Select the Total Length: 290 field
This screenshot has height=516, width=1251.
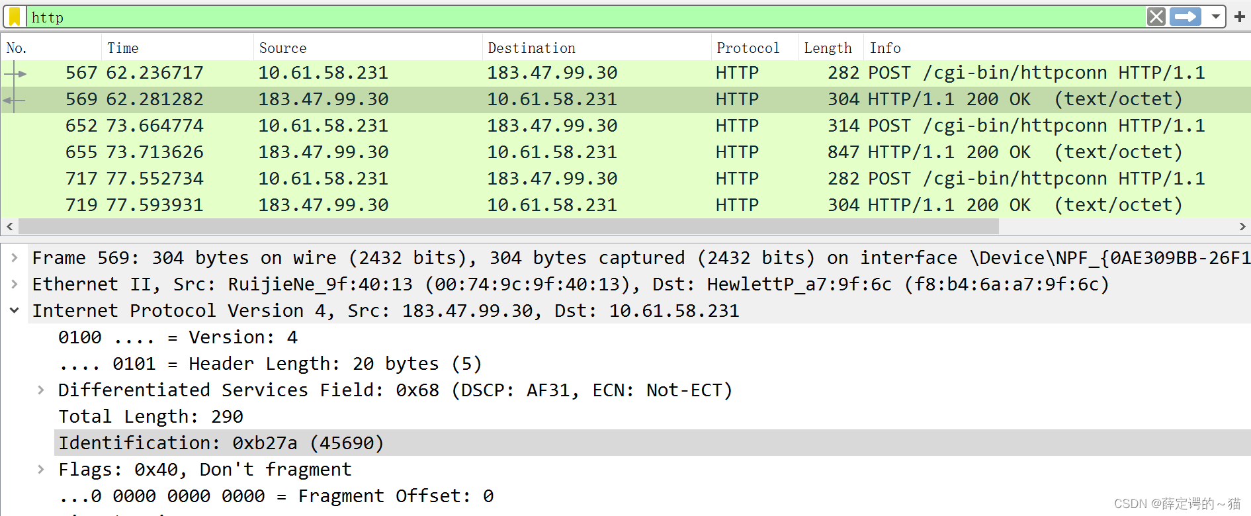coord(151,417)
